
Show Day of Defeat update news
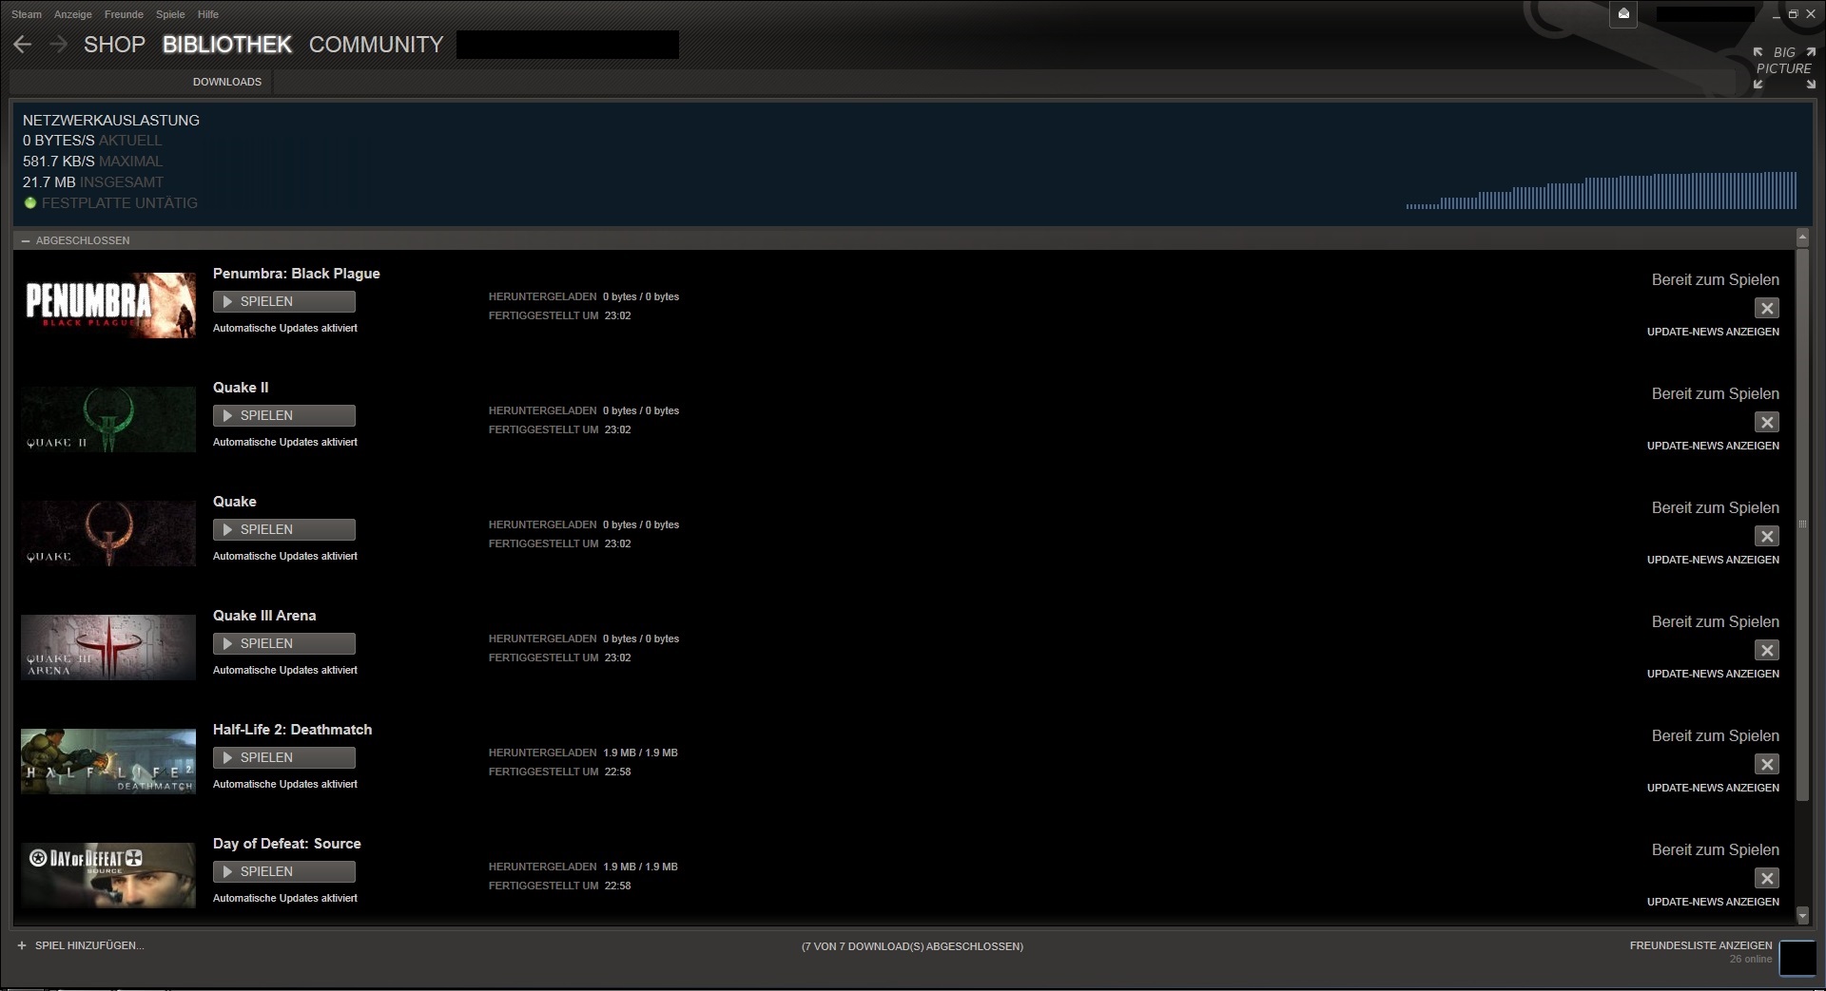(1713, 902)
